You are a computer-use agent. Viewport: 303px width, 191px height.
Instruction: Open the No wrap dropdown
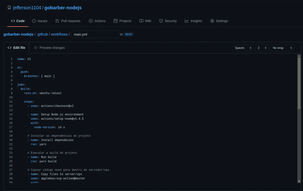(x=282, y=48)
